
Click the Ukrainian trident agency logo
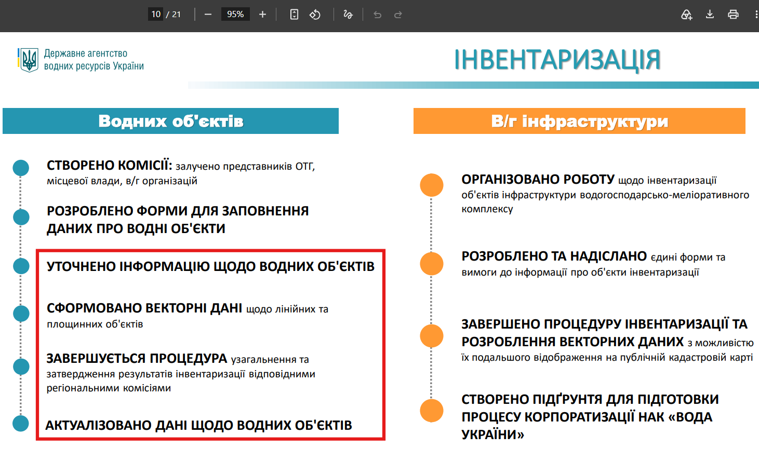[28, 60]
